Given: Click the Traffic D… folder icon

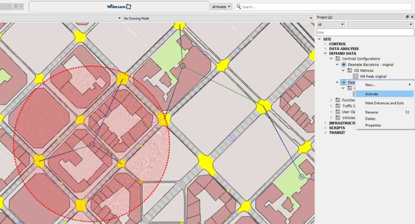Looking at the screenshot, I should click(x=338, y=106).
